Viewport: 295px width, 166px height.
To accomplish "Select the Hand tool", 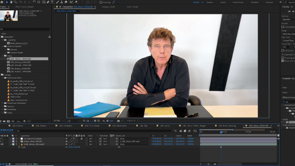I will point(11,2).
